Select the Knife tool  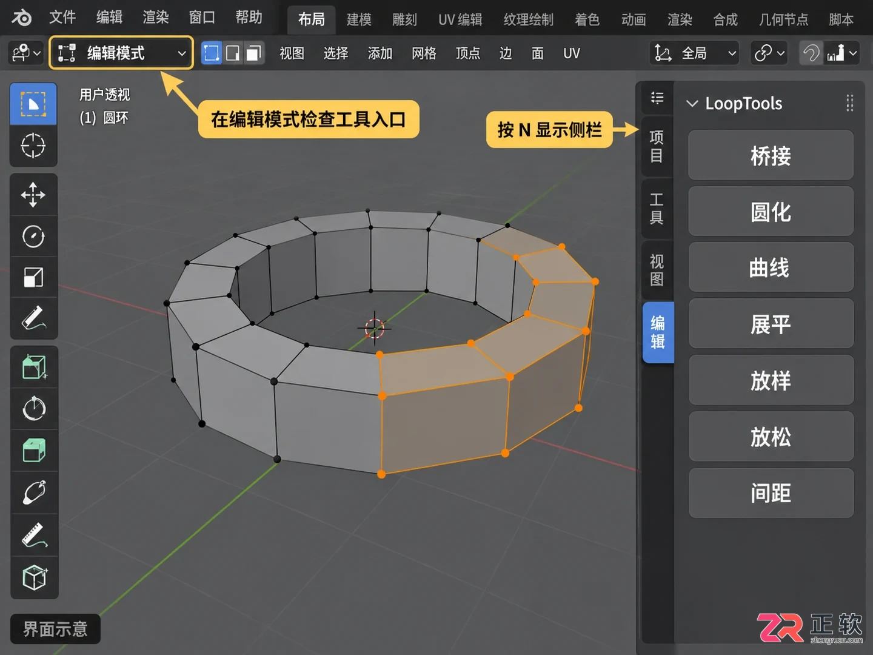[33, 492]
